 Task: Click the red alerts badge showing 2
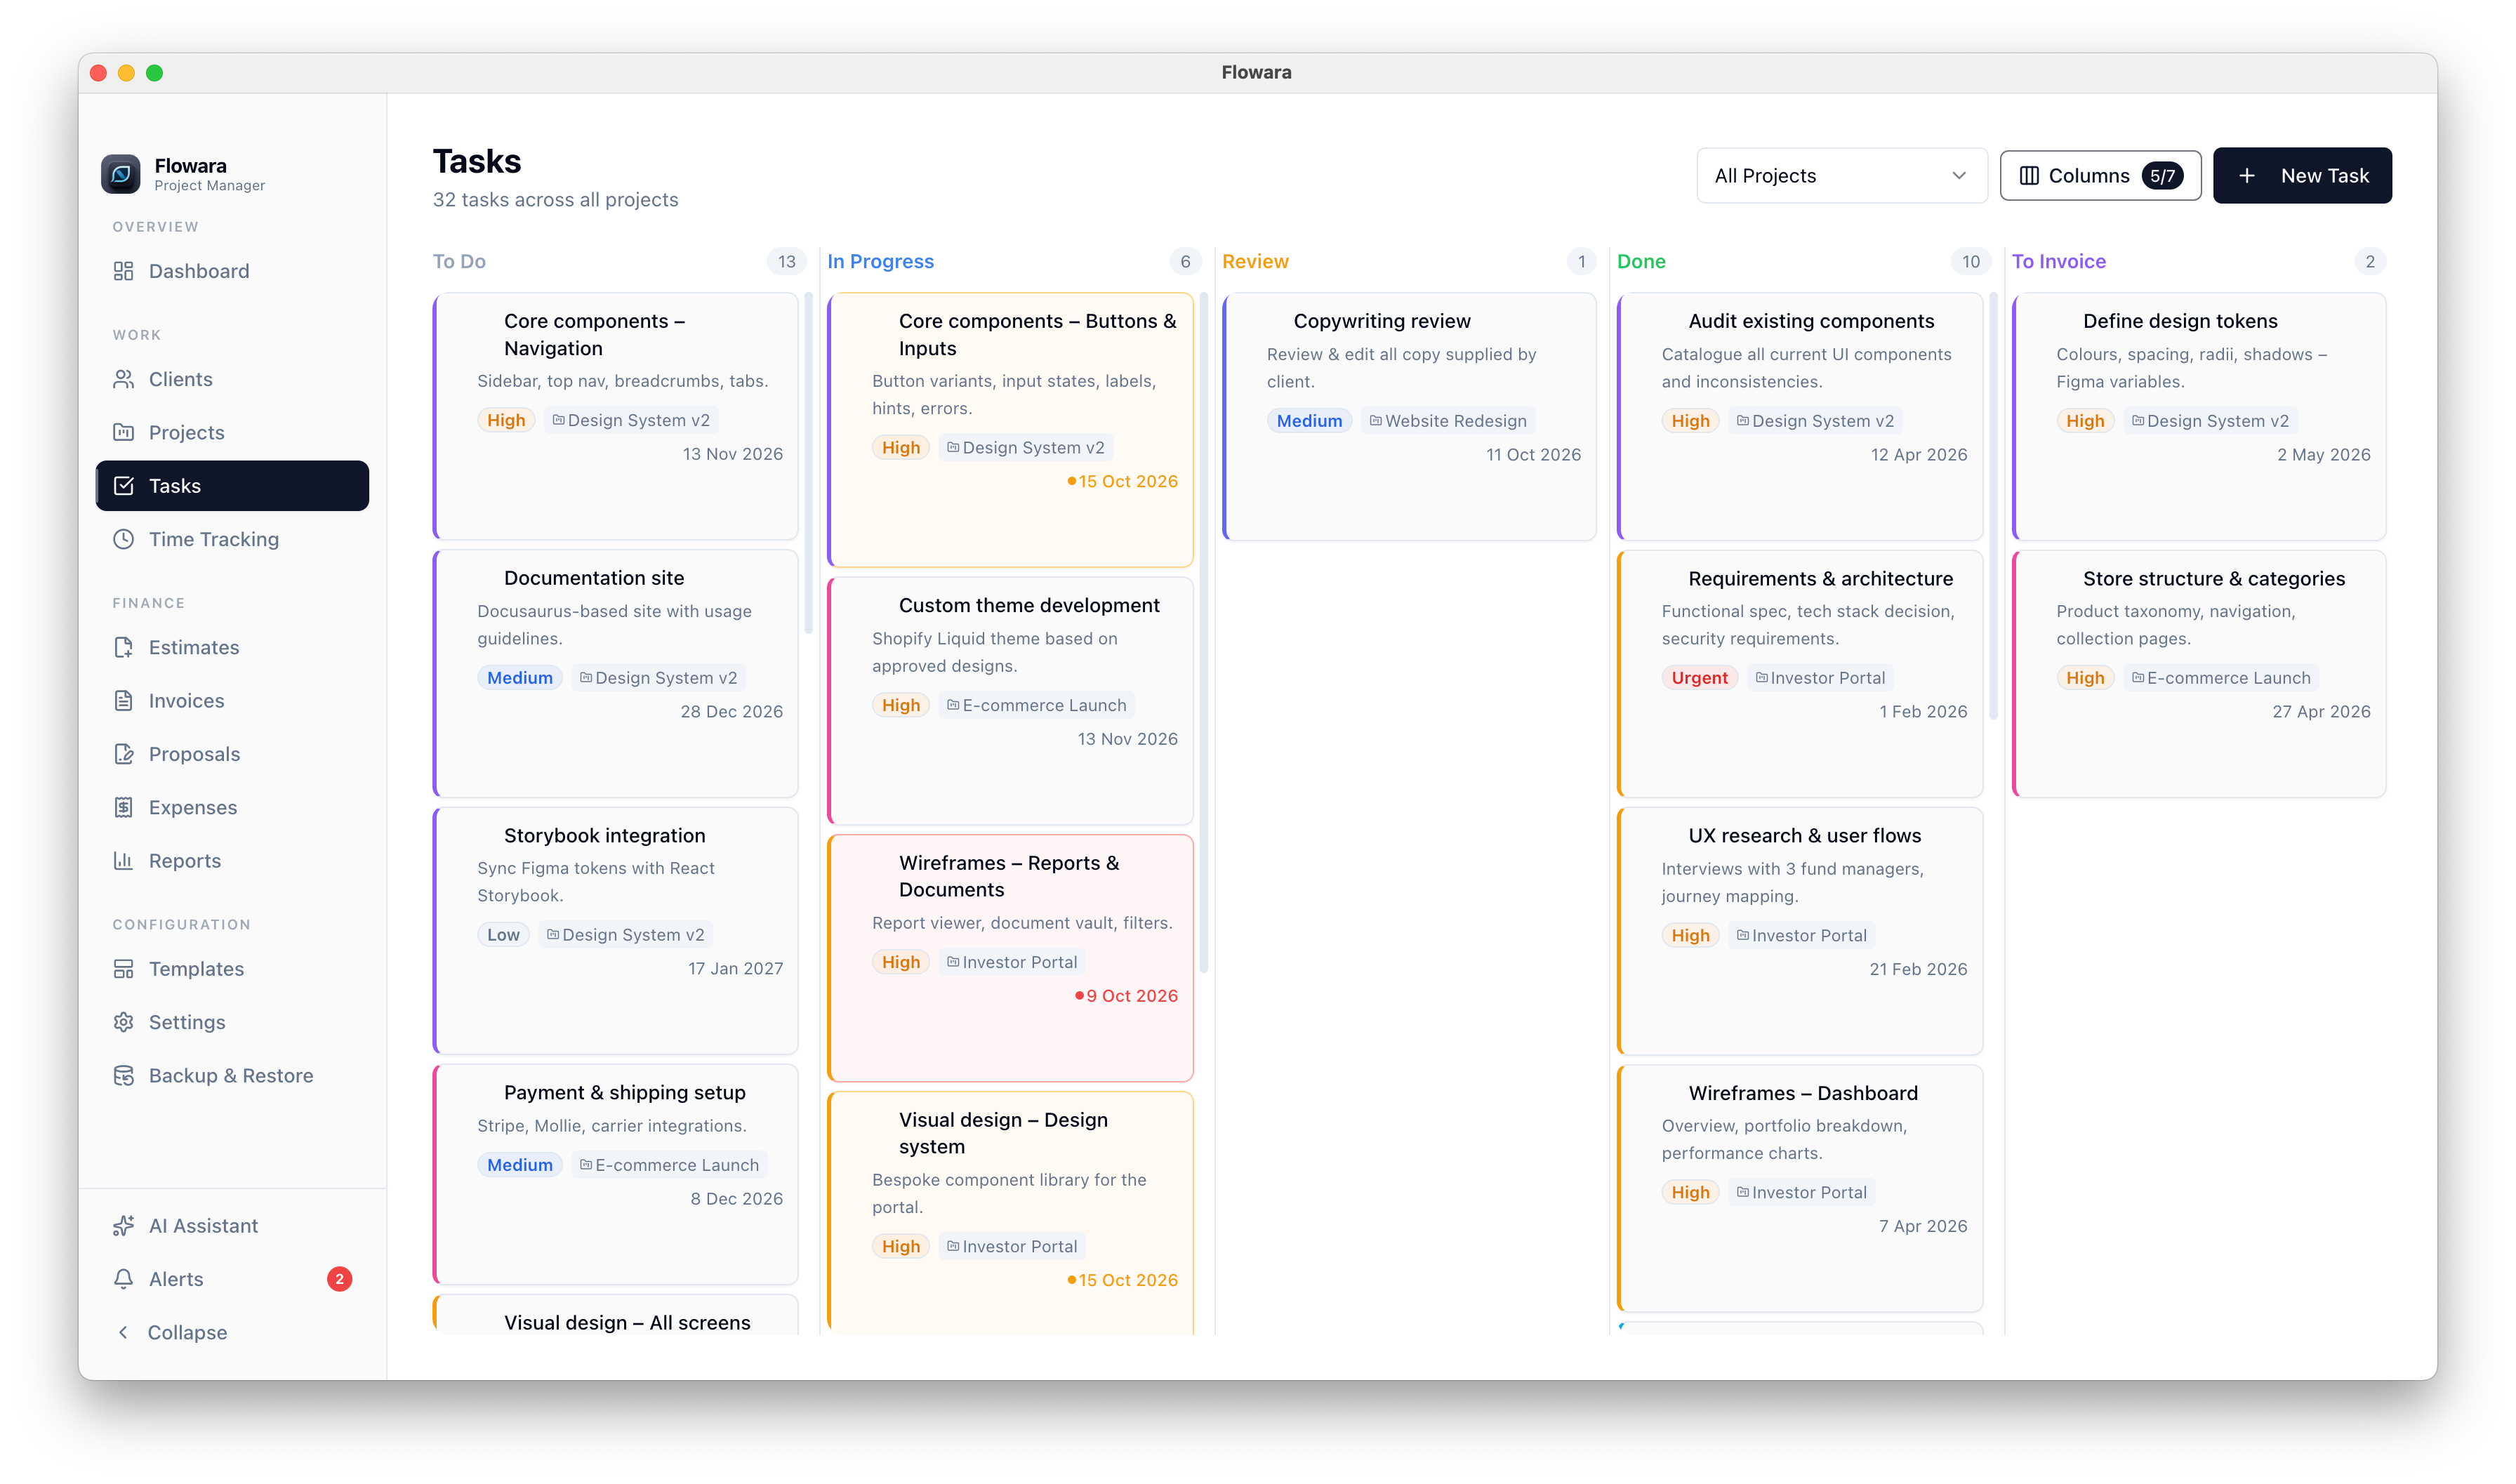click(x=339, y=1278)
